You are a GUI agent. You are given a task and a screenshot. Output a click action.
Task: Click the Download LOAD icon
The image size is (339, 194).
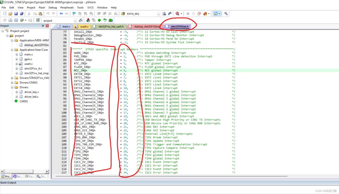coord(38,20)
